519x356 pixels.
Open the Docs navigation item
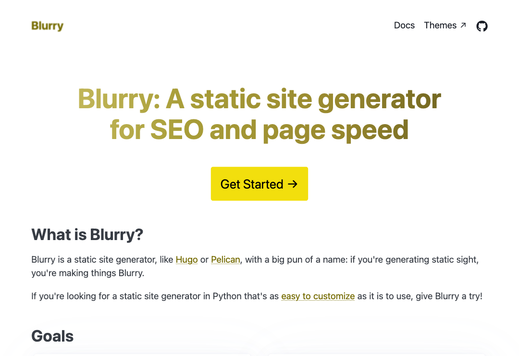click(x=404, y=25)
